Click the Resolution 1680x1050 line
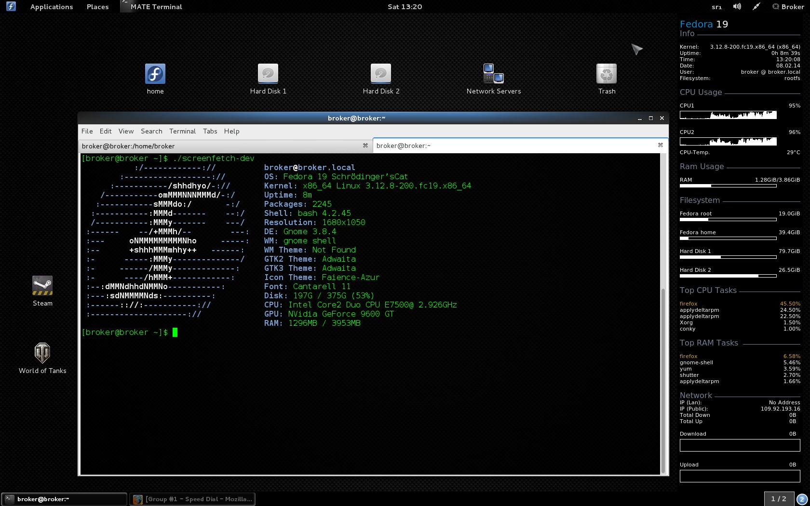 (314, 222)
